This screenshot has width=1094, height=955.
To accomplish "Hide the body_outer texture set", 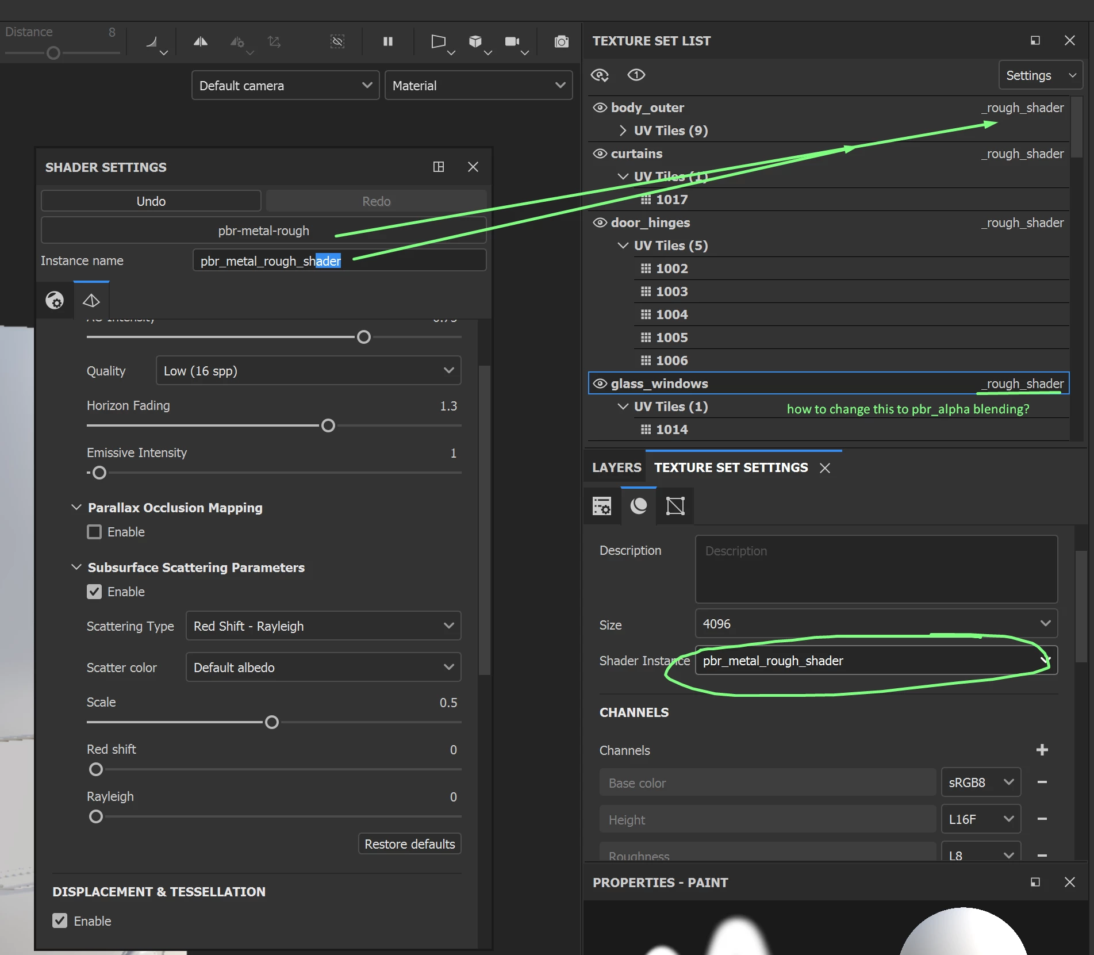I will pyautogui.click(x=600, y=108).
